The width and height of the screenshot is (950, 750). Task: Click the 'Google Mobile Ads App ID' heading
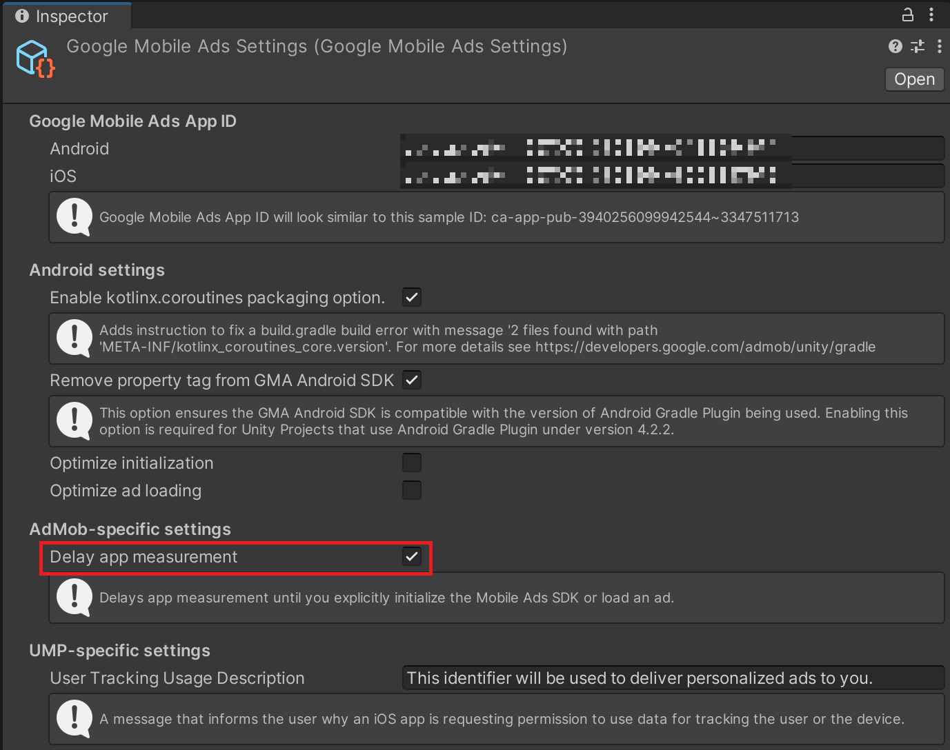click(x=132, y=121)
